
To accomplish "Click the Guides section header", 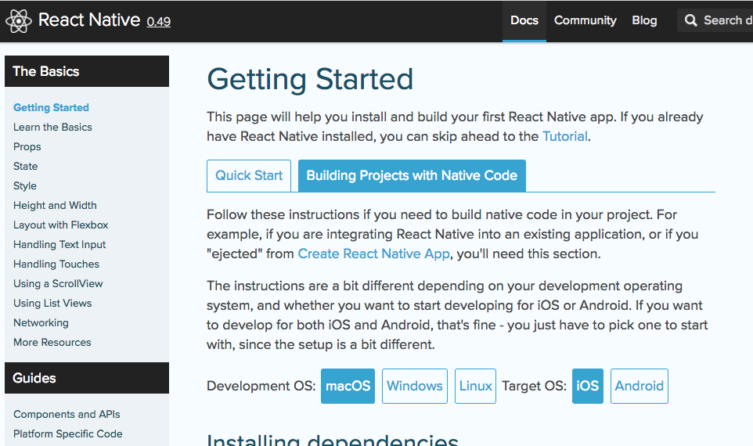I will click(87, 378).
